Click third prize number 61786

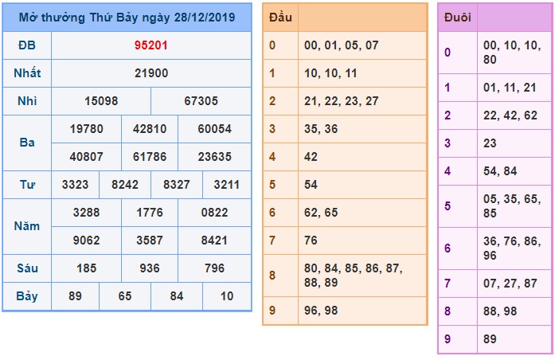click(150, 157)
